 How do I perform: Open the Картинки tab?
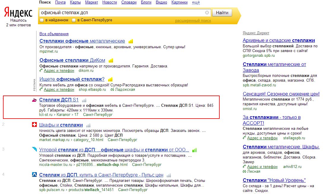pyautogui.click(x=180, y=2)
